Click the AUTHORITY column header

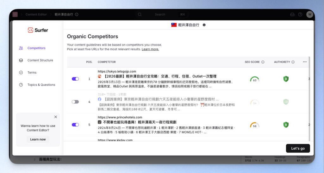tap(282, 62)
